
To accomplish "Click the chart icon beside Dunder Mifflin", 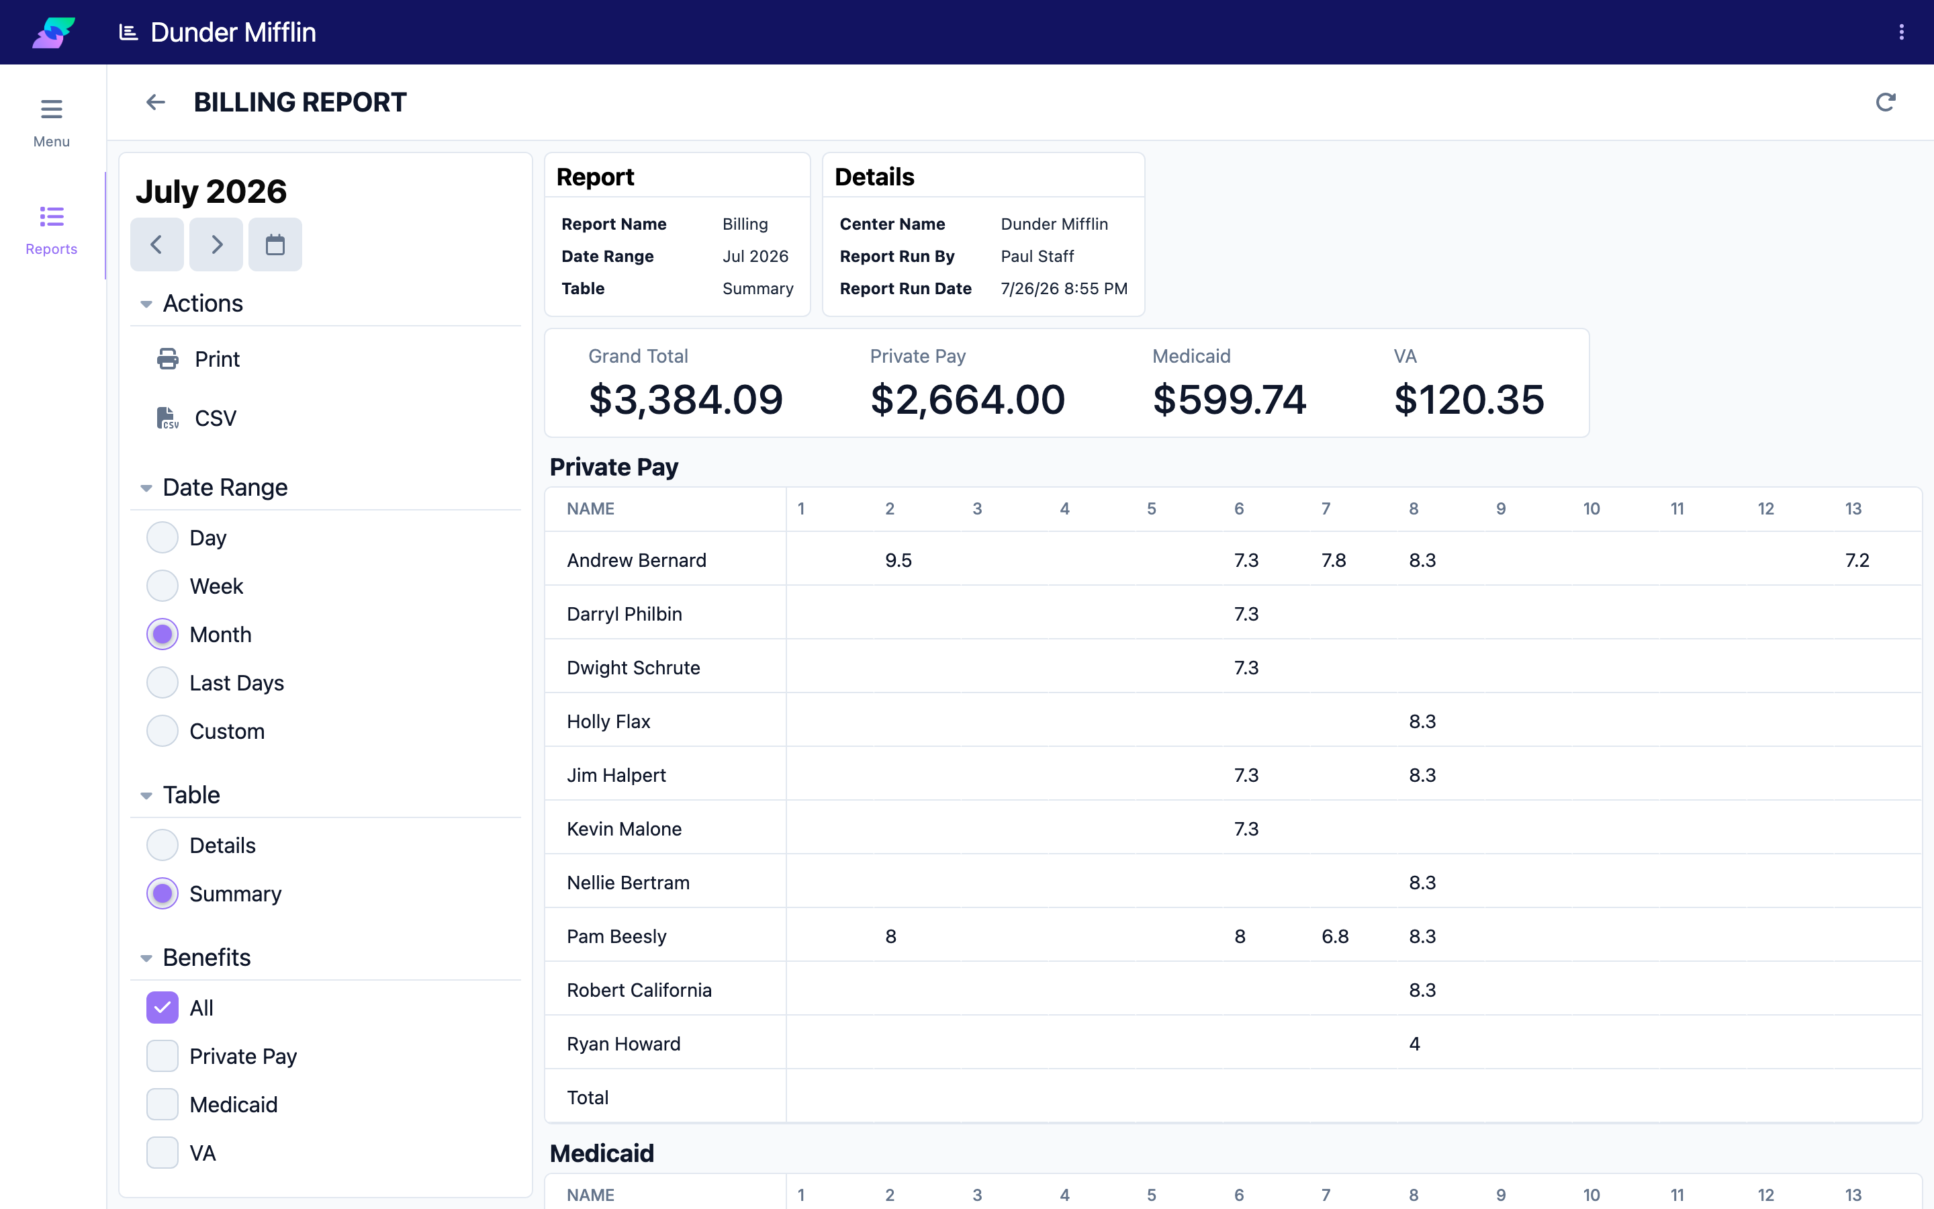I will pyautogui.click(x=128, y=32).
